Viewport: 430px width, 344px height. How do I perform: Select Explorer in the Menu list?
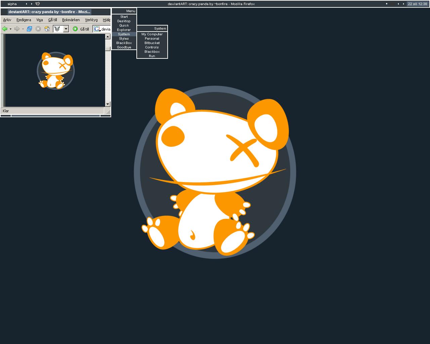click(124, 30)
